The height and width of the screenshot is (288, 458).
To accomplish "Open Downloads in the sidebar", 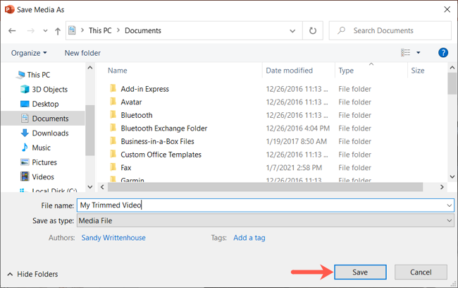I will [x=45, y=133].
